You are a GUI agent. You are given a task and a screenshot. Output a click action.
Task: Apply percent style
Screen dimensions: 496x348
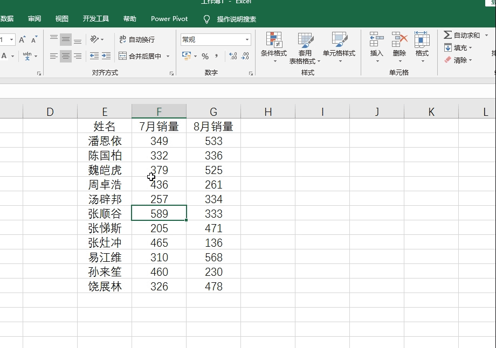[205, 56]
